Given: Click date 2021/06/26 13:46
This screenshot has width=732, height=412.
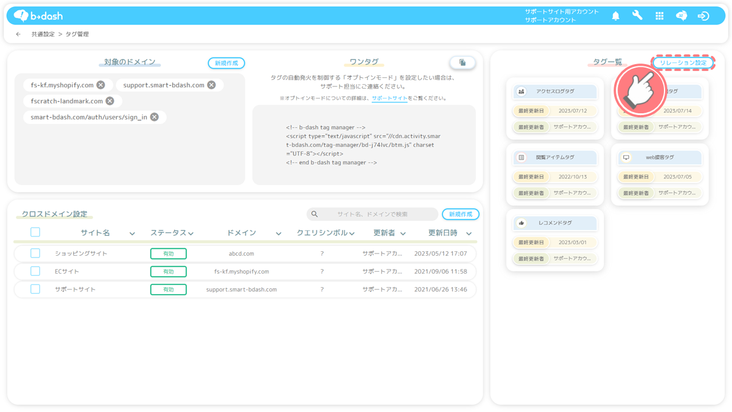Looking at the screenshot, I should (440, 290).
